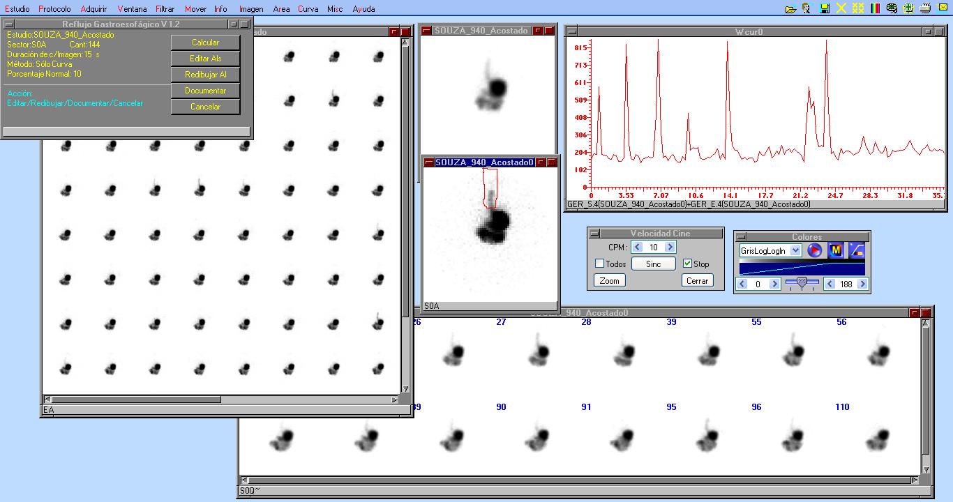Viewport: 953px width, 502px height.
Task: Click the M icon in Colores panel
Action: point(836,250)
